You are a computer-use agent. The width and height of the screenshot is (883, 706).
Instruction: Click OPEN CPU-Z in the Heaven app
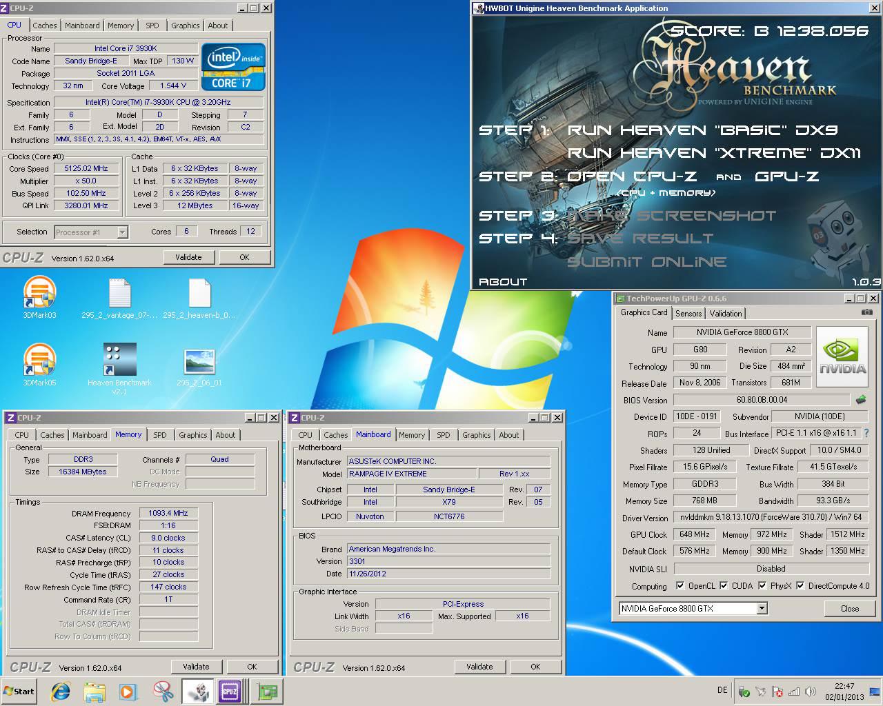632,176
